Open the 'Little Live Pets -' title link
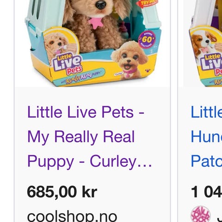This screenshot has height=222, width=222. [86, 112]
